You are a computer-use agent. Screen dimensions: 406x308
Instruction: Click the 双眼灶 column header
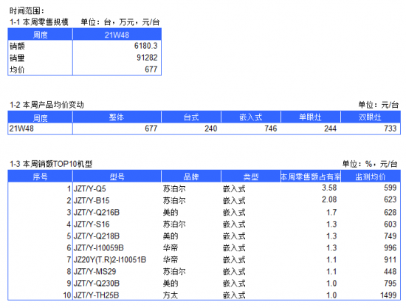pyautogui.click(x=370, y=117)
